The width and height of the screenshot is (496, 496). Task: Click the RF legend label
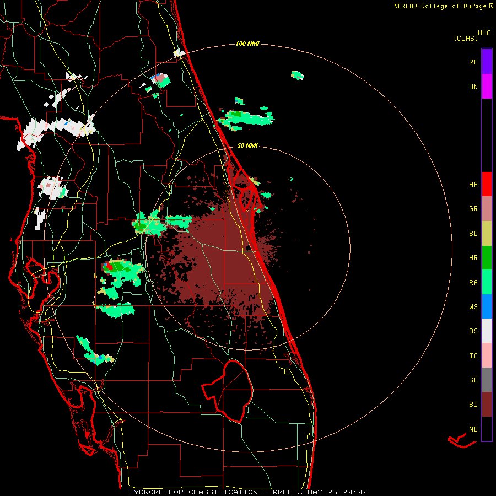pos(473,62)
